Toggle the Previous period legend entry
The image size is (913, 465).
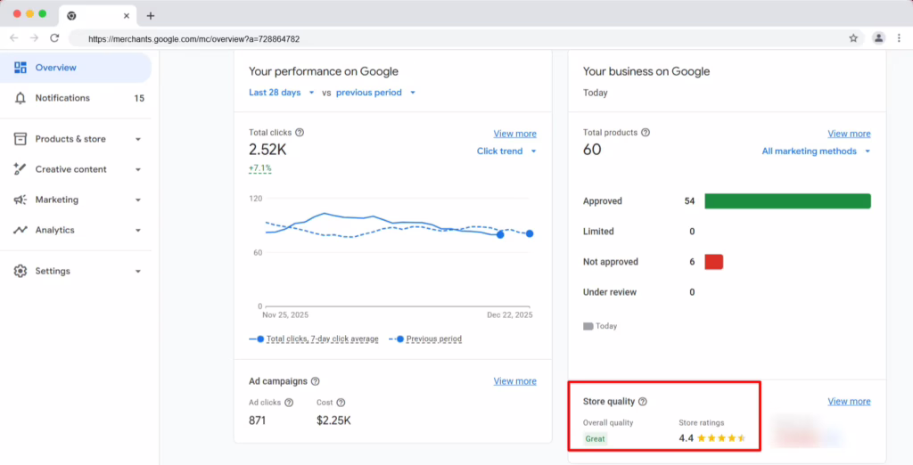tap(425, 339)
